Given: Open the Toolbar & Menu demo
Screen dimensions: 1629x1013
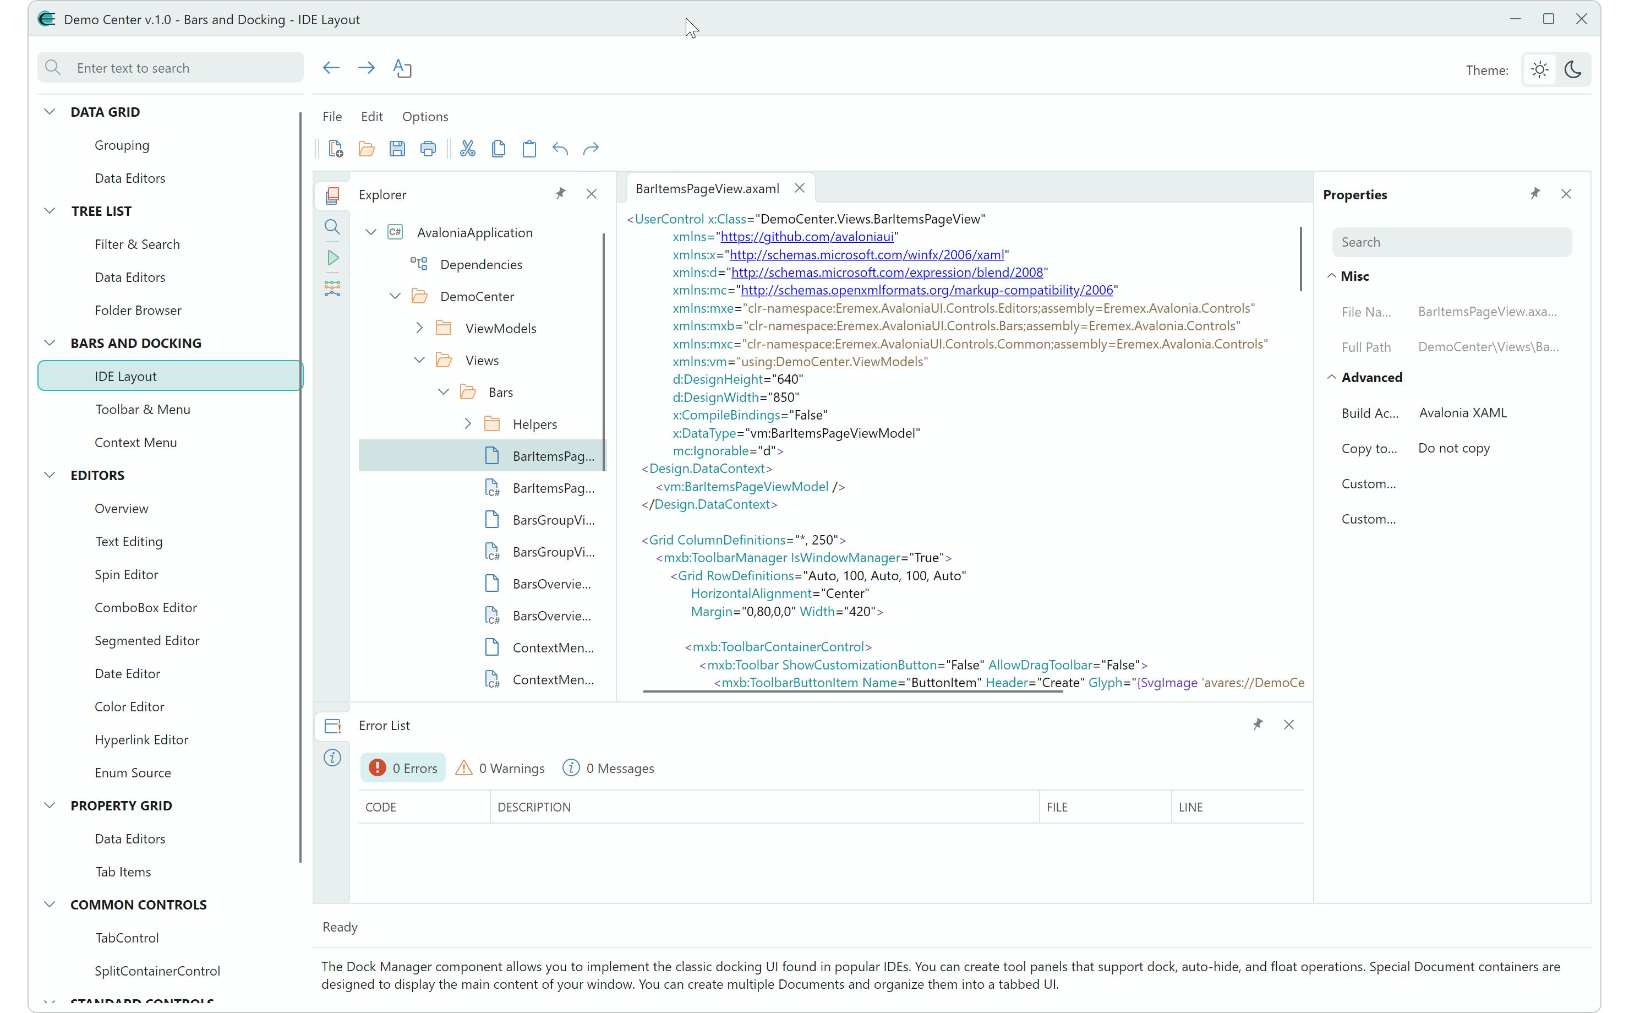Looking at the screenshot, I should (143, 409).
